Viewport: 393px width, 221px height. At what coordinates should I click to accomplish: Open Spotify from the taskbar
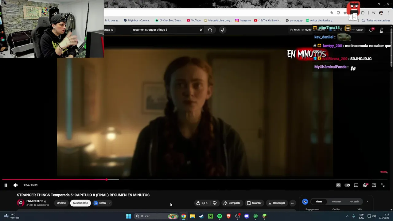coord(220,216)
